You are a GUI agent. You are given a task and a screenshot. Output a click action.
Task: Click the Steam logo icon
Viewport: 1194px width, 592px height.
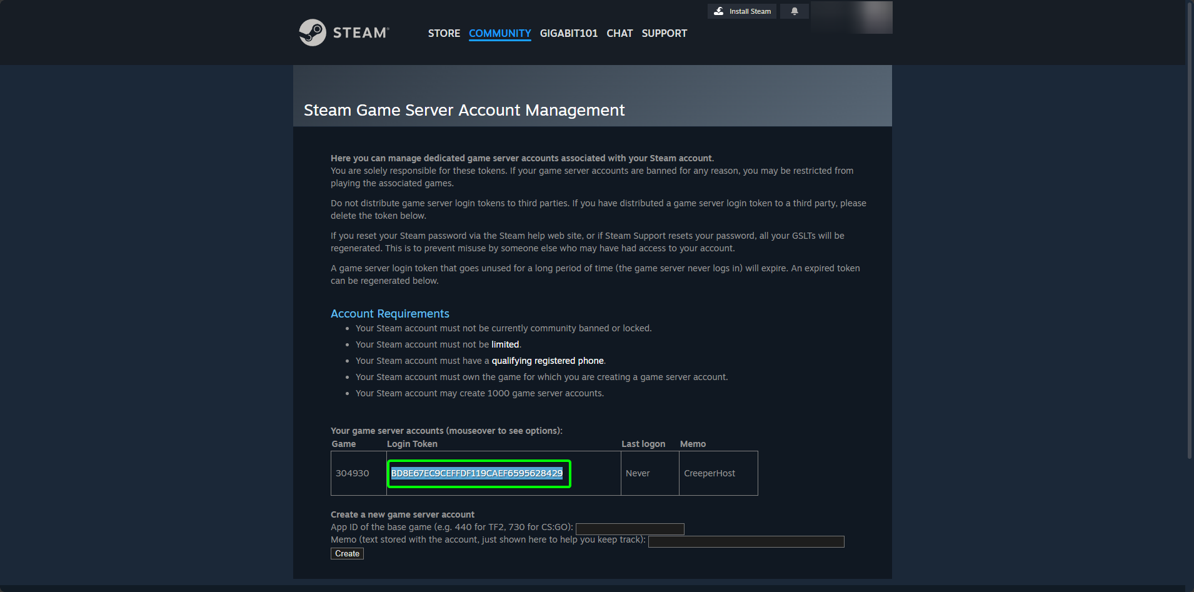tap(313, 33)
